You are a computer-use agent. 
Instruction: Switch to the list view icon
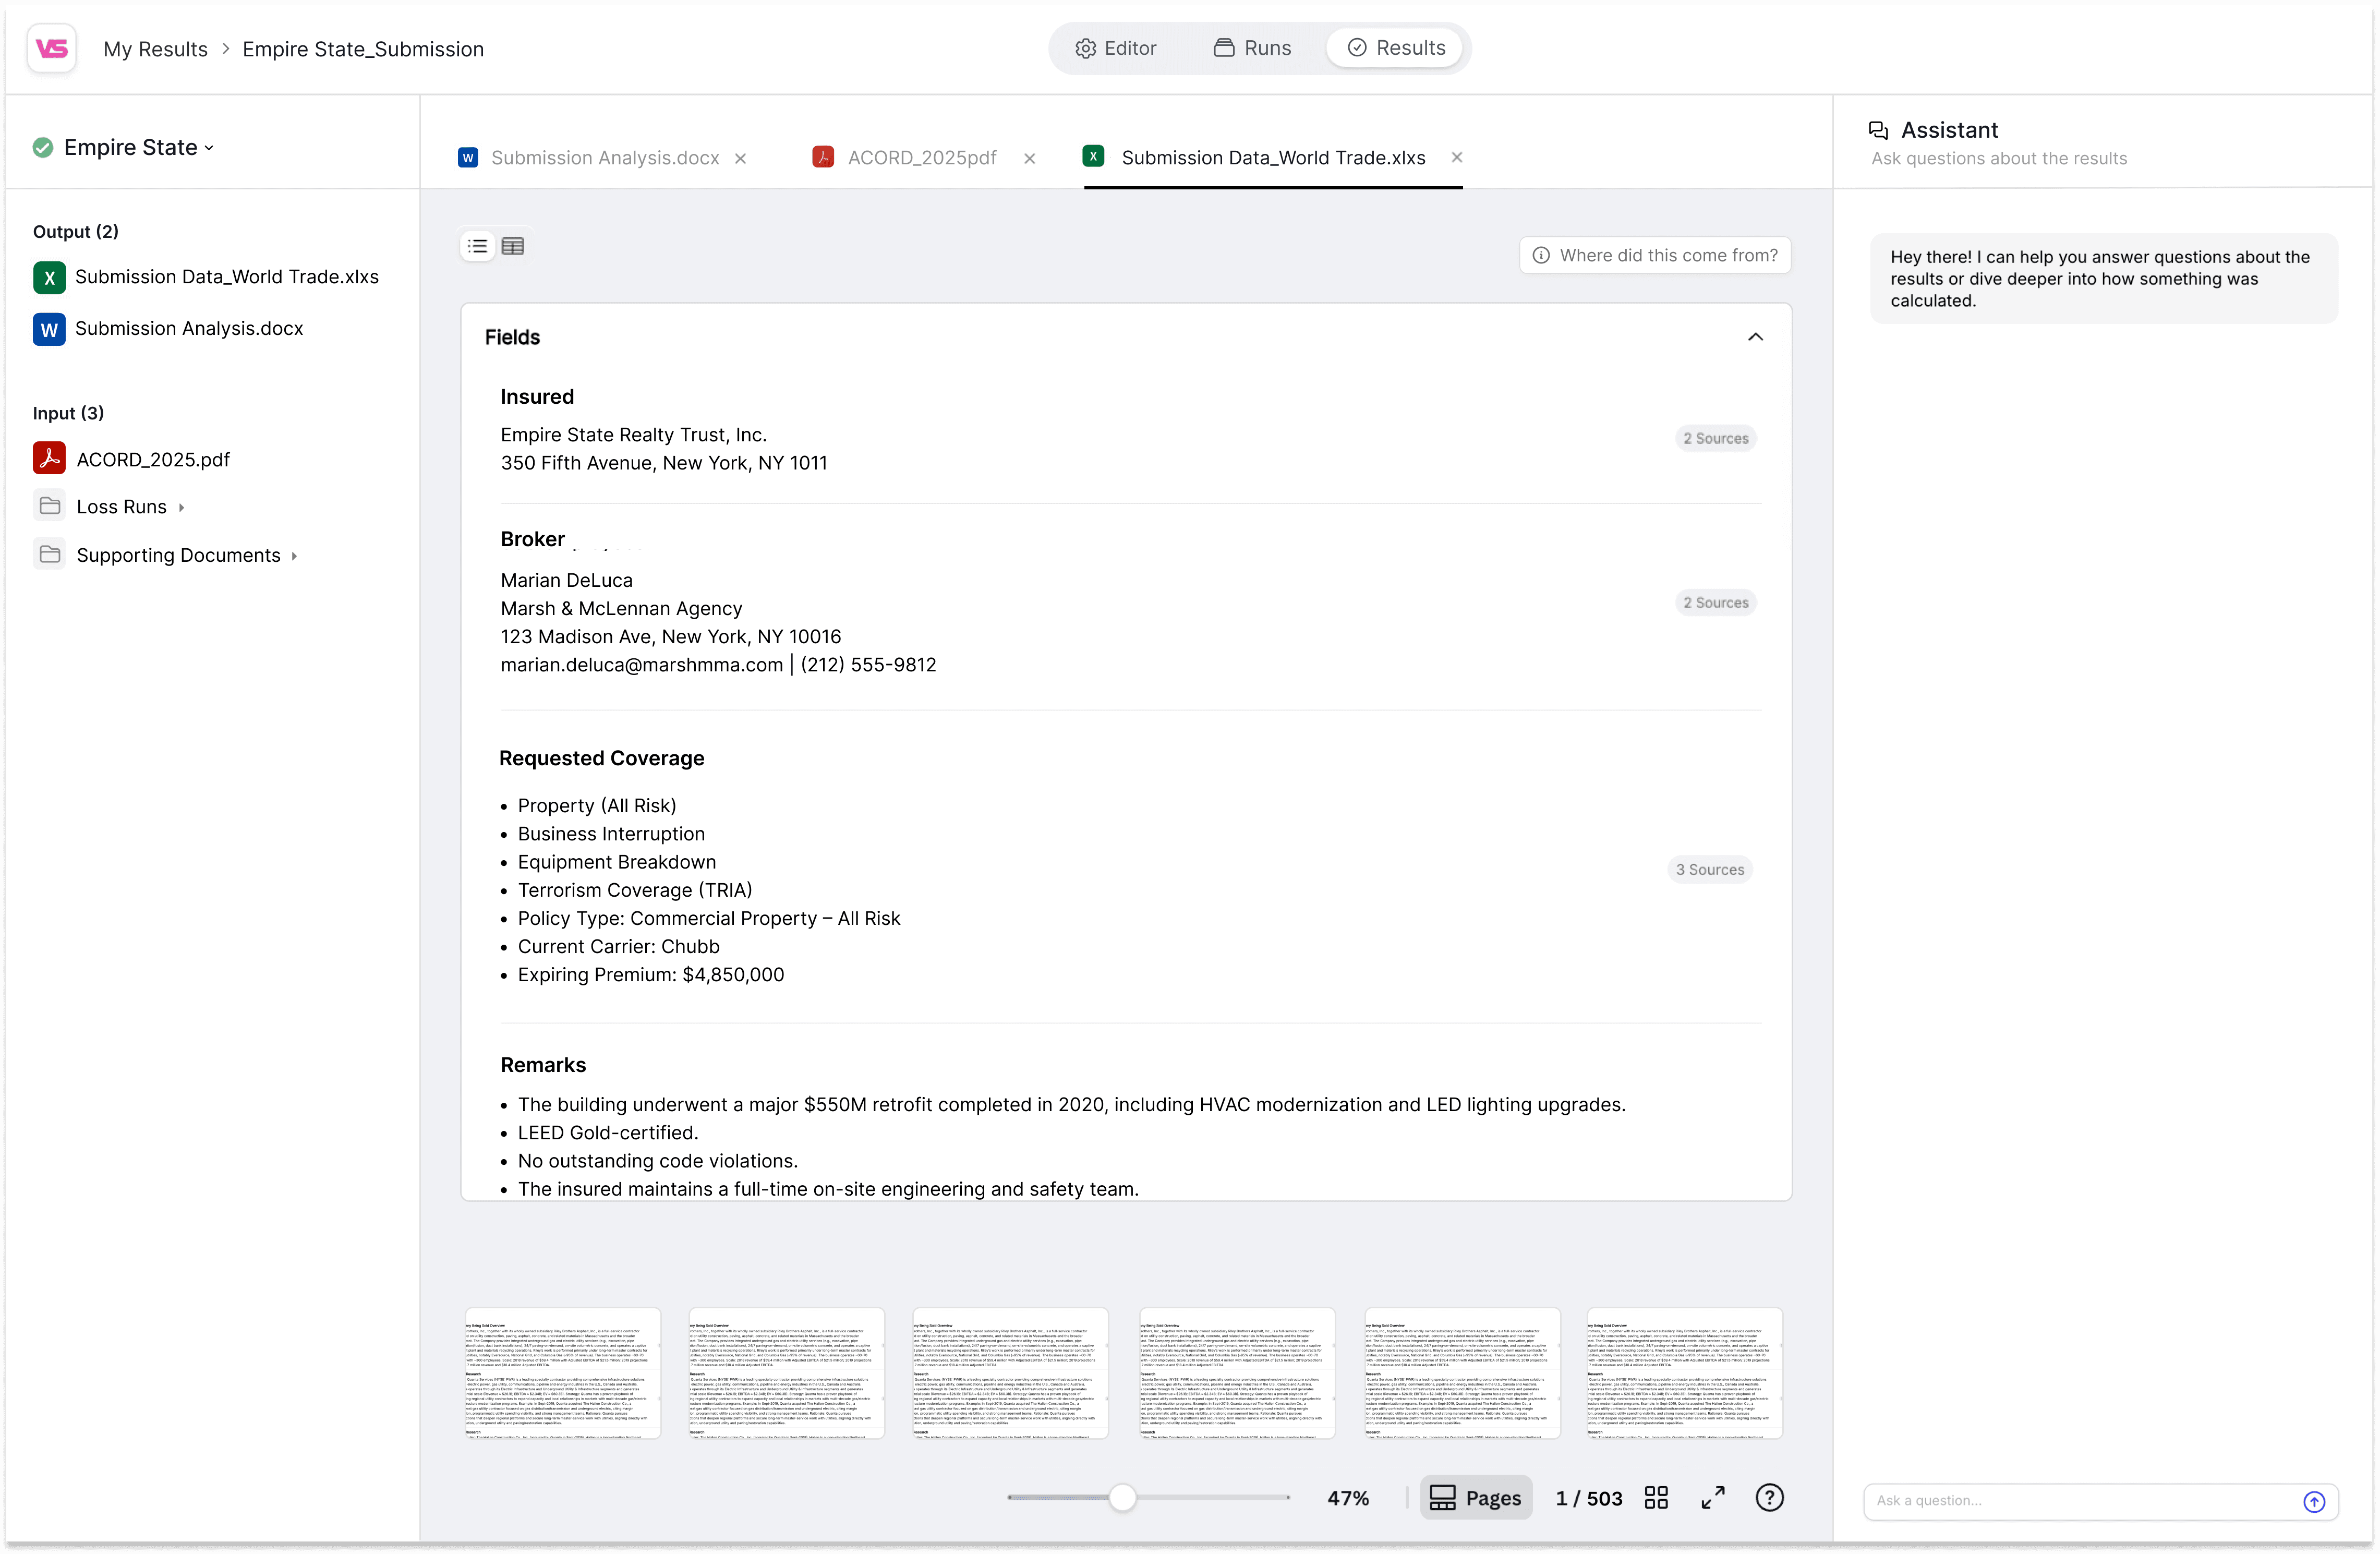click(478, 246)
